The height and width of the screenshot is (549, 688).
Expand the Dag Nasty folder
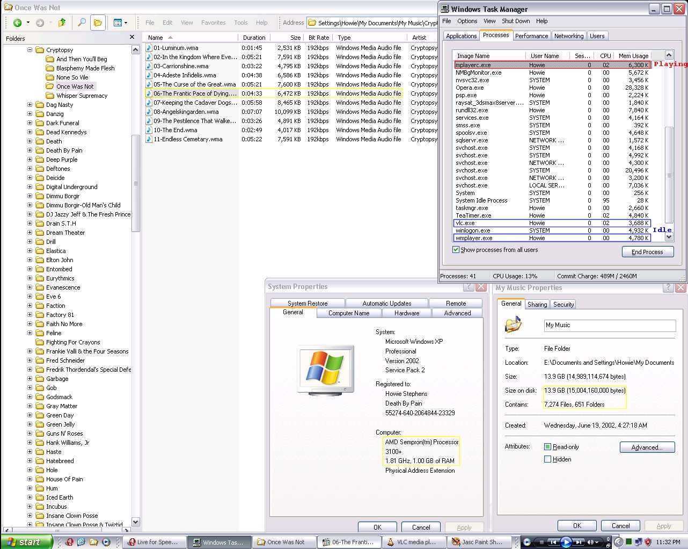[30, 105]
